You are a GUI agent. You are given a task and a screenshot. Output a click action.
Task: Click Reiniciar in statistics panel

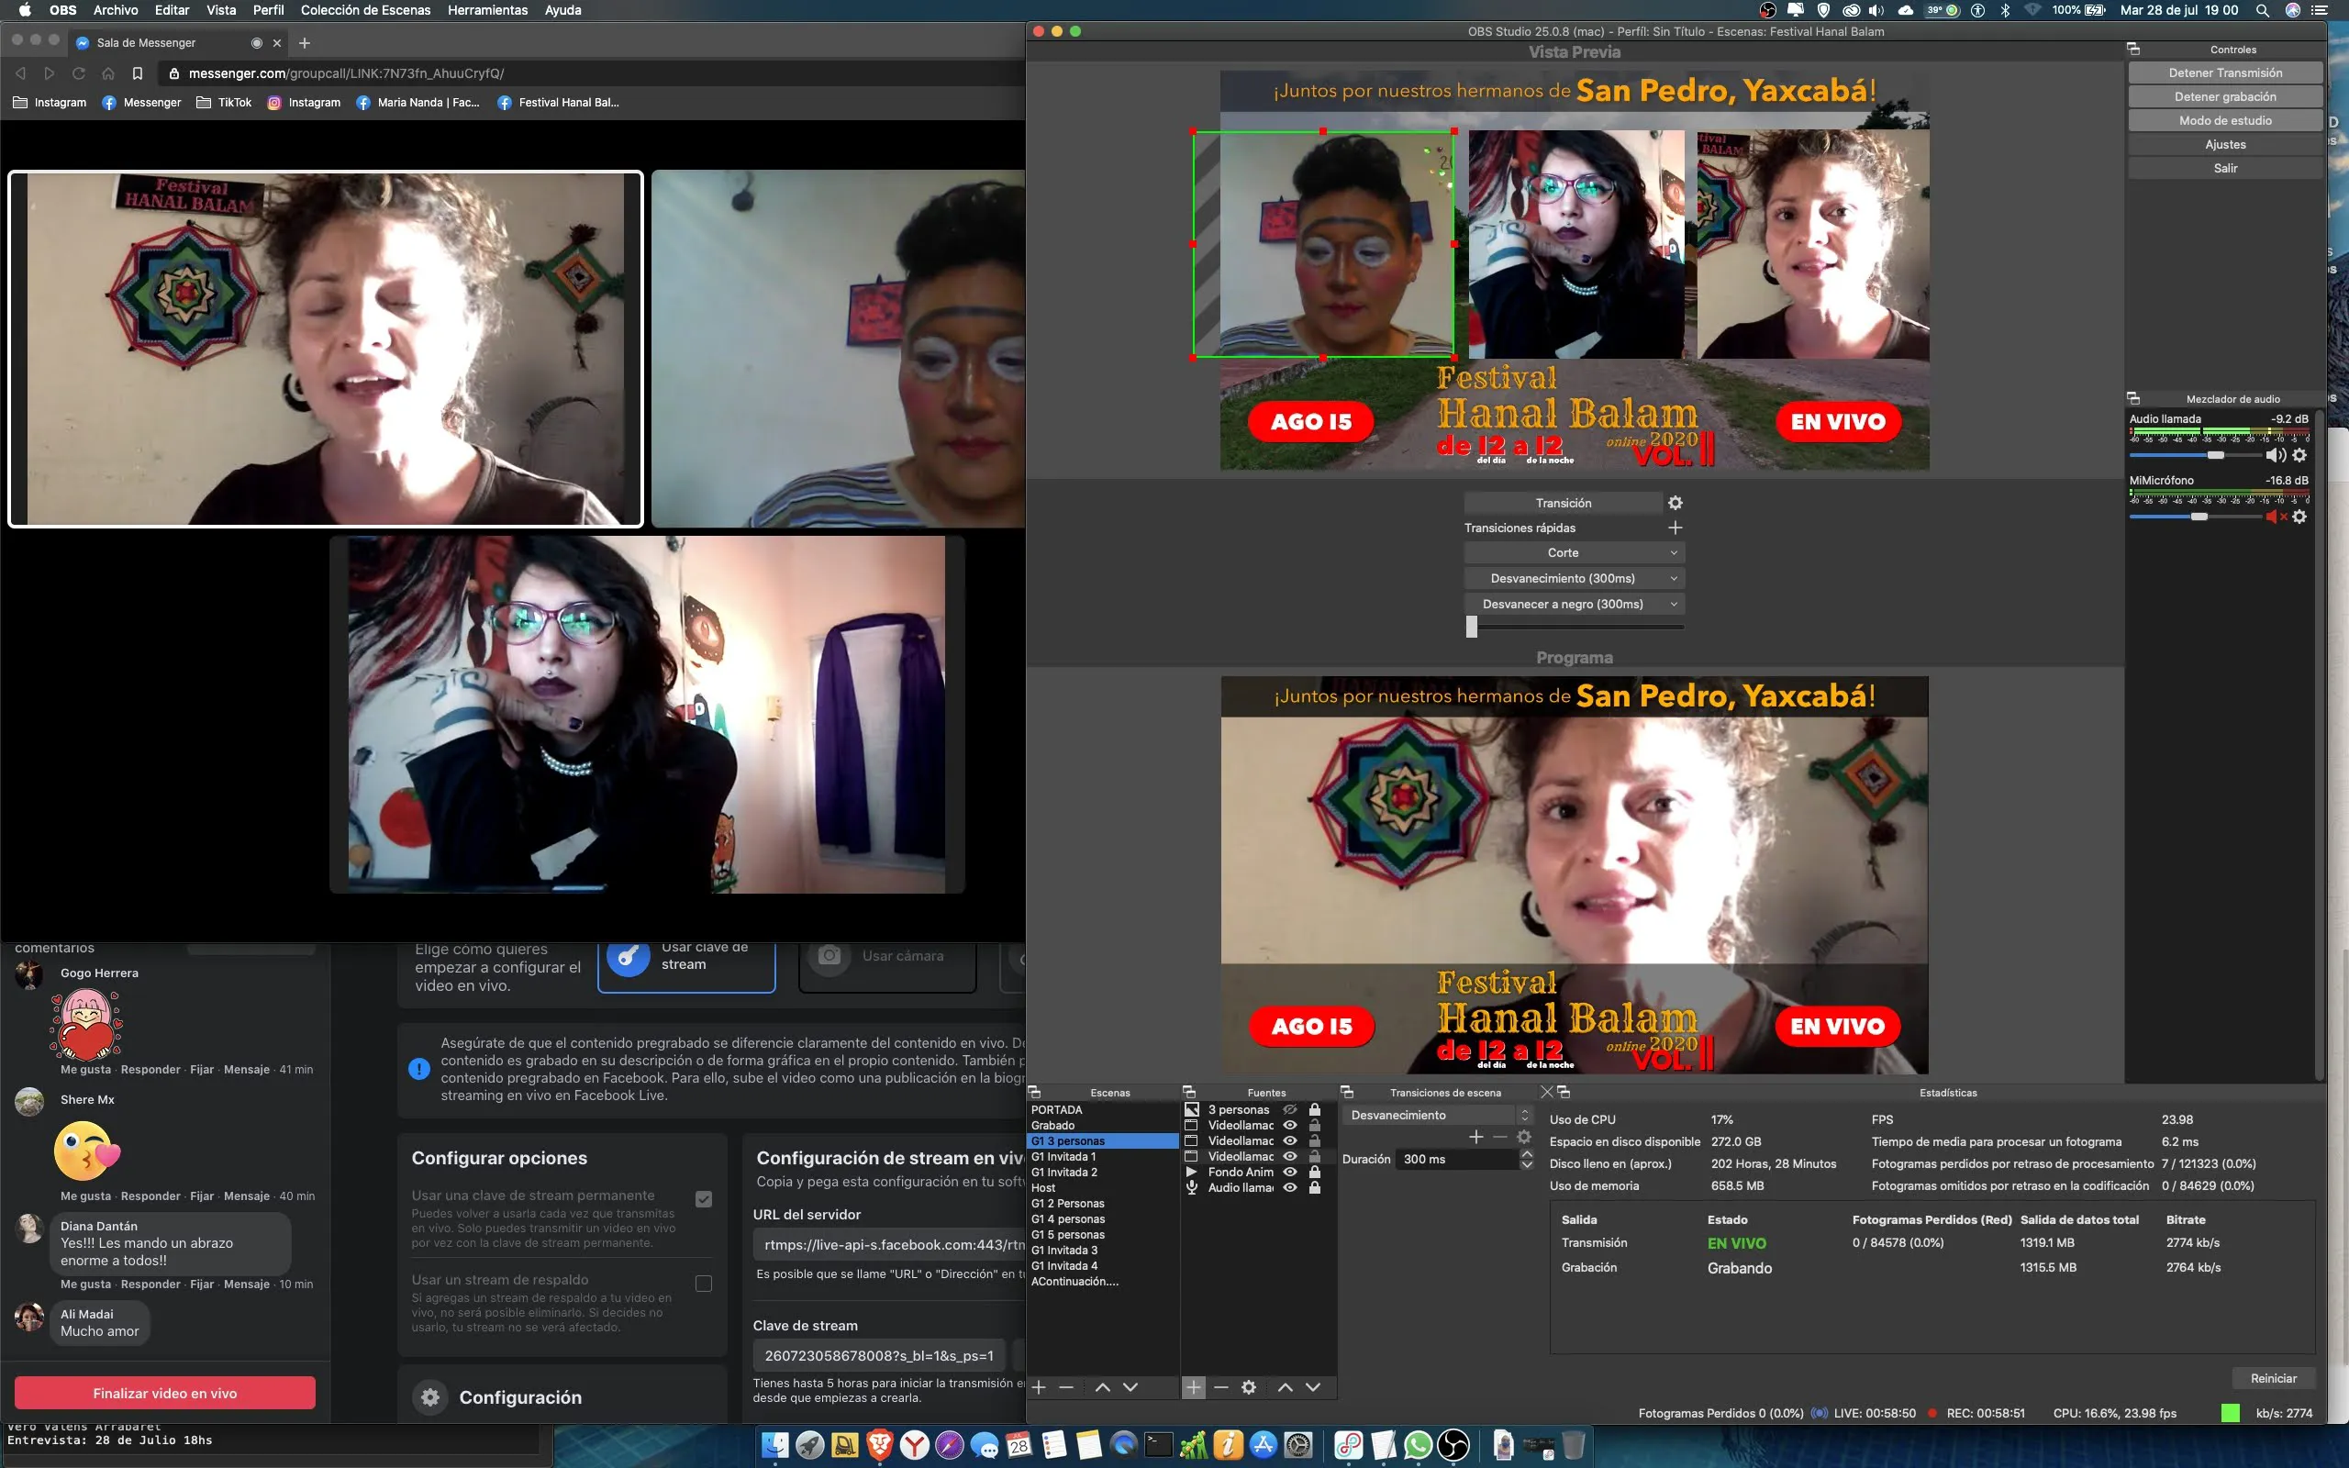[x=2273, y=1379]
